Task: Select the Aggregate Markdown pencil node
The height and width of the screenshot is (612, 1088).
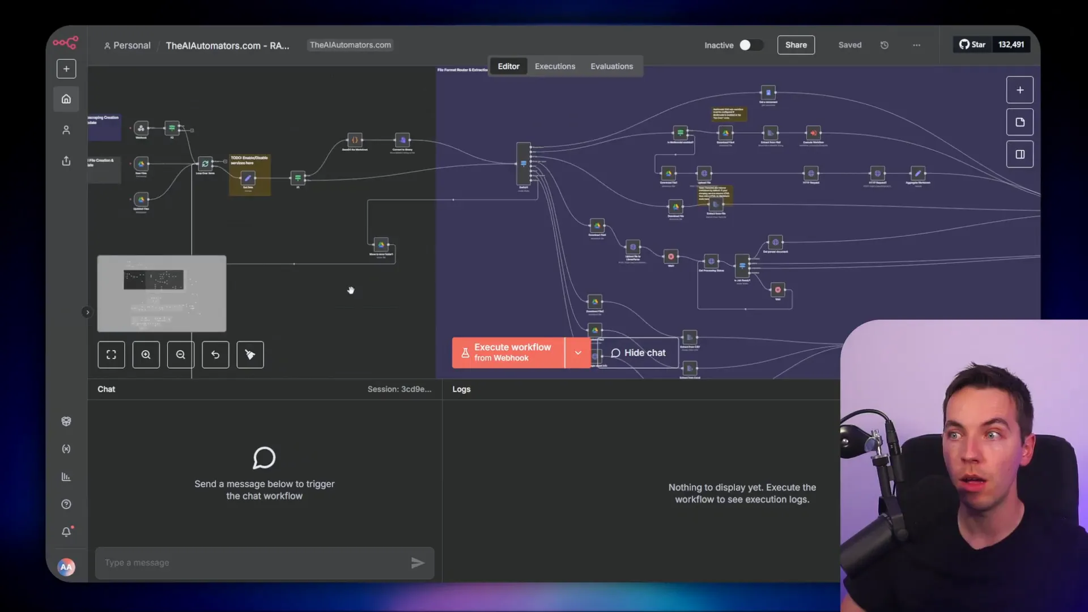Action: (x=918, y=173)
